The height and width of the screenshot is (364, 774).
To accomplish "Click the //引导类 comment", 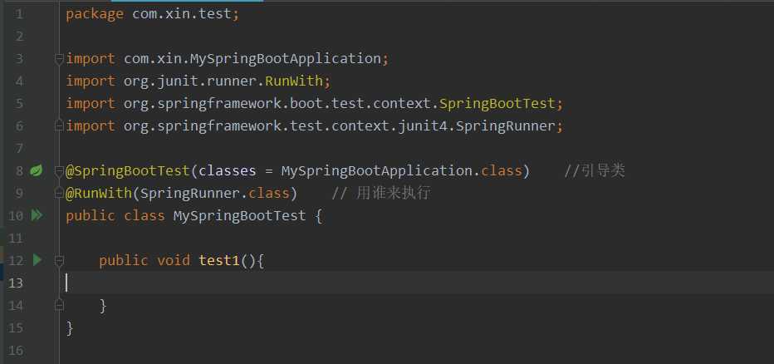I will [x=595, y=171].
